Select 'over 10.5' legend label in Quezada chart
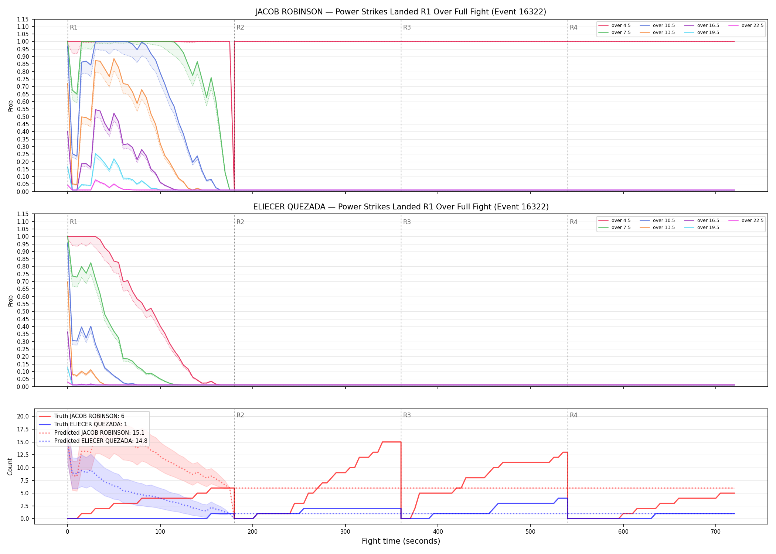This screenshot has height=554, width=776. click(x=664, y=220)
